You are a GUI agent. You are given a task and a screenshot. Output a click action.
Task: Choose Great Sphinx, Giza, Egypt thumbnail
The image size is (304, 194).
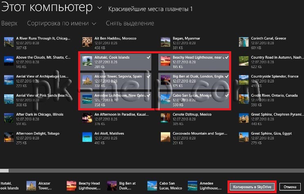[244, 137]
